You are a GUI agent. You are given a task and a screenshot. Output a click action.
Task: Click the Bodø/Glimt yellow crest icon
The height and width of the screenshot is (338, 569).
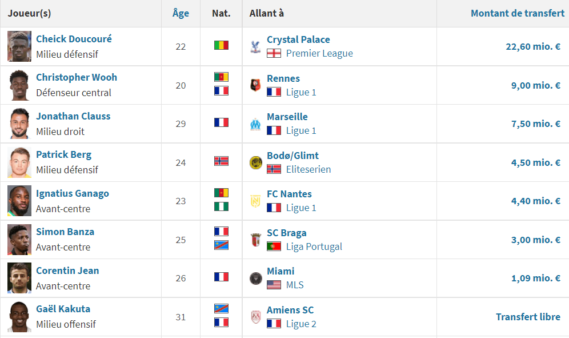coord(255,162)
